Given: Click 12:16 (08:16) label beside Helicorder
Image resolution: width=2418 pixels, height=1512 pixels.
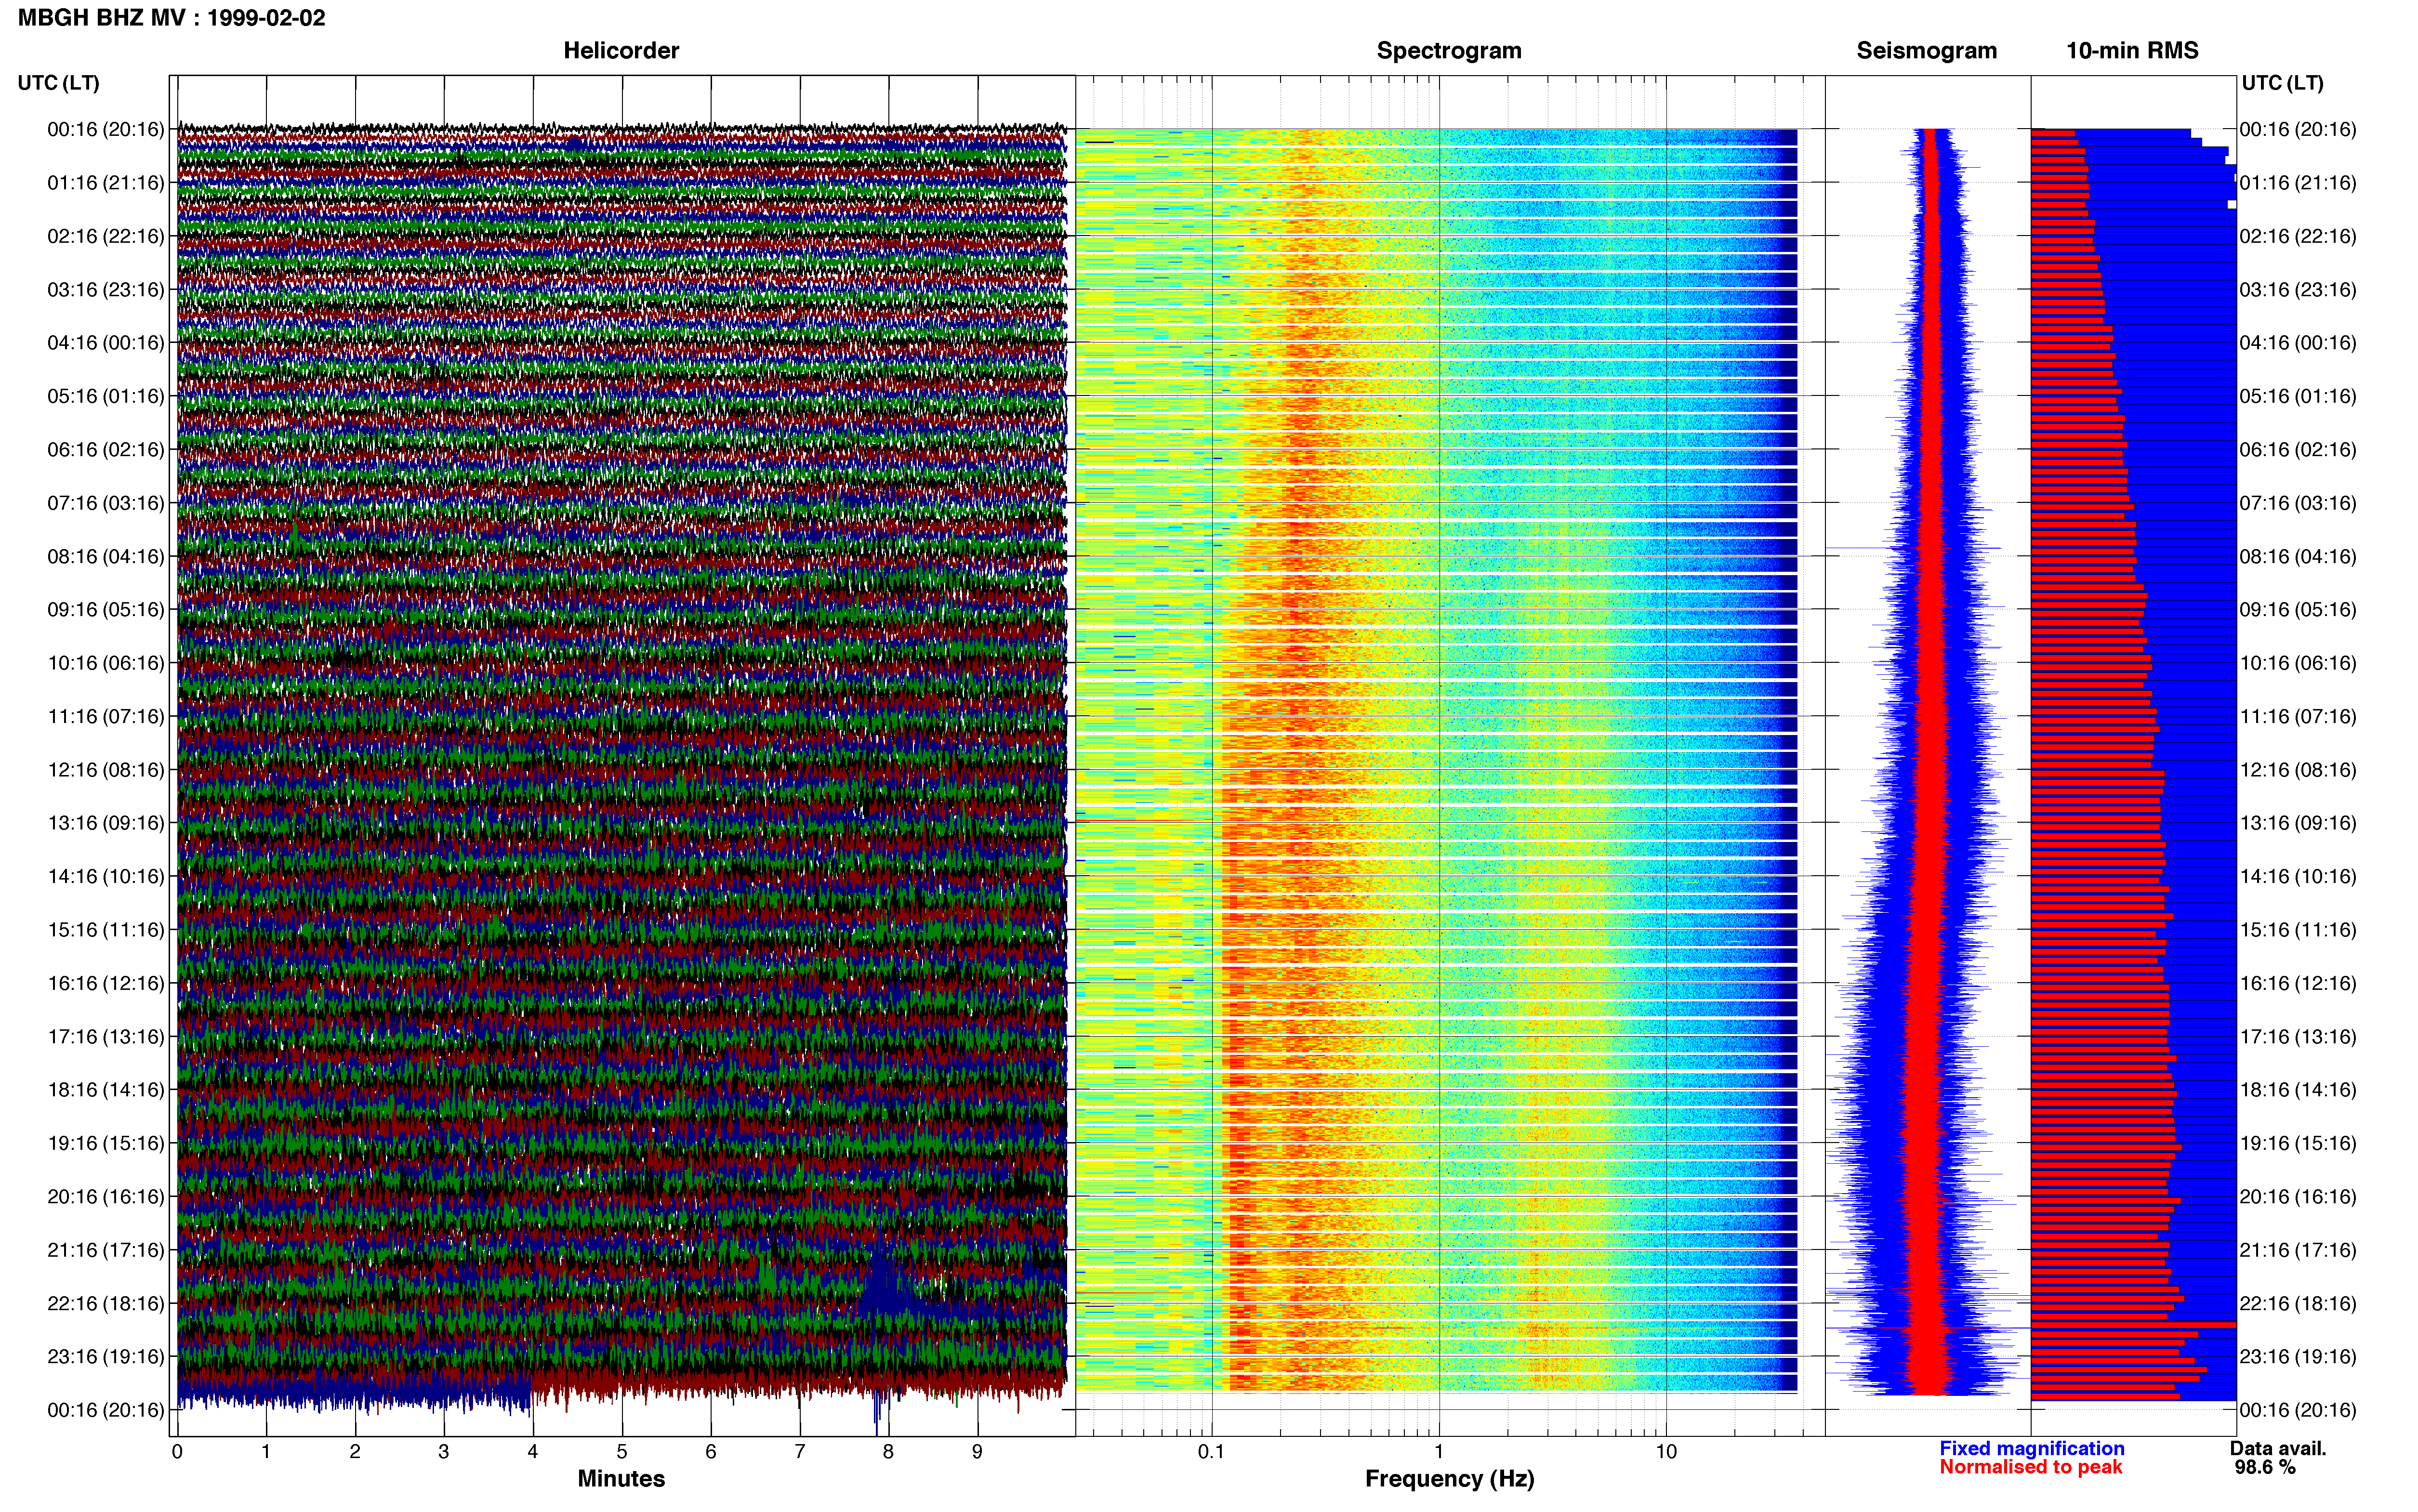Looking at the screenshot, I should click(105, 770).
